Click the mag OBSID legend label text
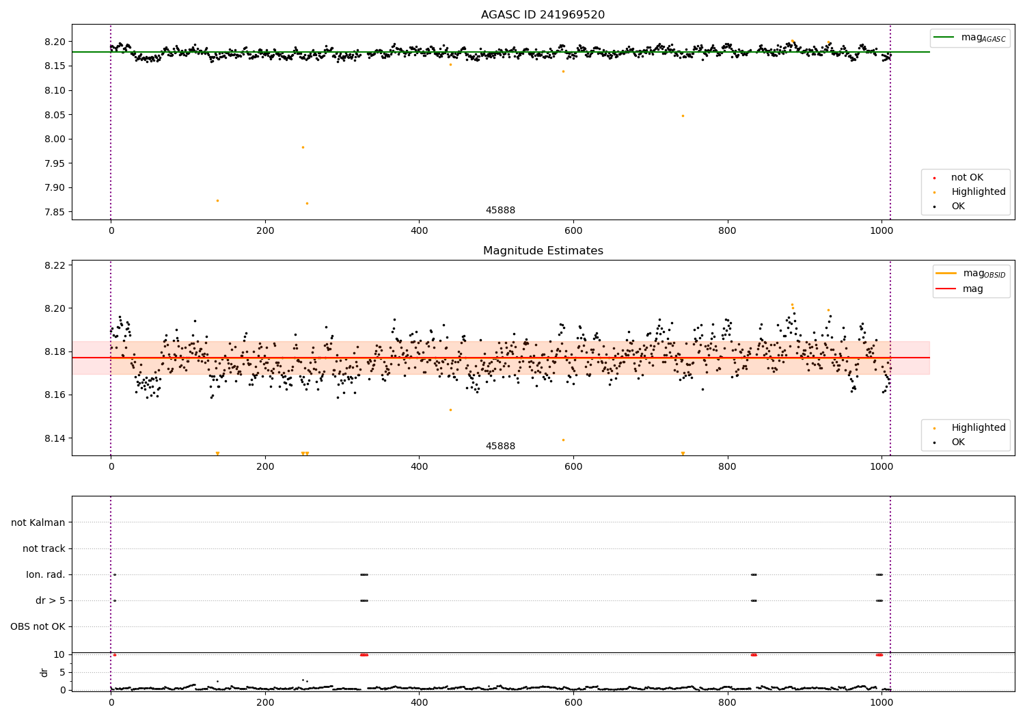Image resolution: width=1025 pixels, height=718 pixels. 984,274
